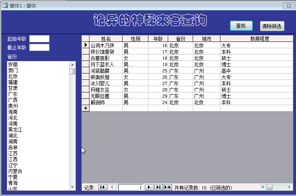Screen dimensions: 296x196
Task: Select 内蒙古 in the province list
Action: pos(38,171)
